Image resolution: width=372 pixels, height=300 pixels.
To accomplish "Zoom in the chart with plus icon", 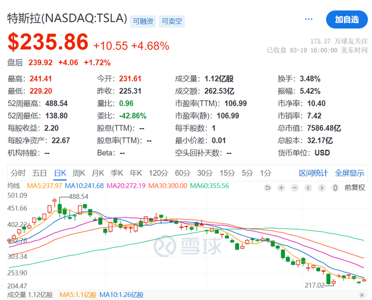I will 281,188.
